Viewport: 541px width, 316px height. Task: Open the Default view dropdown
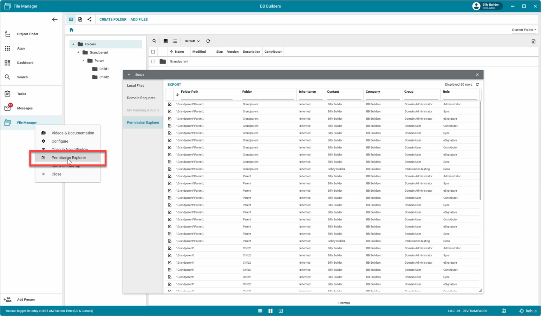(192, 41)
